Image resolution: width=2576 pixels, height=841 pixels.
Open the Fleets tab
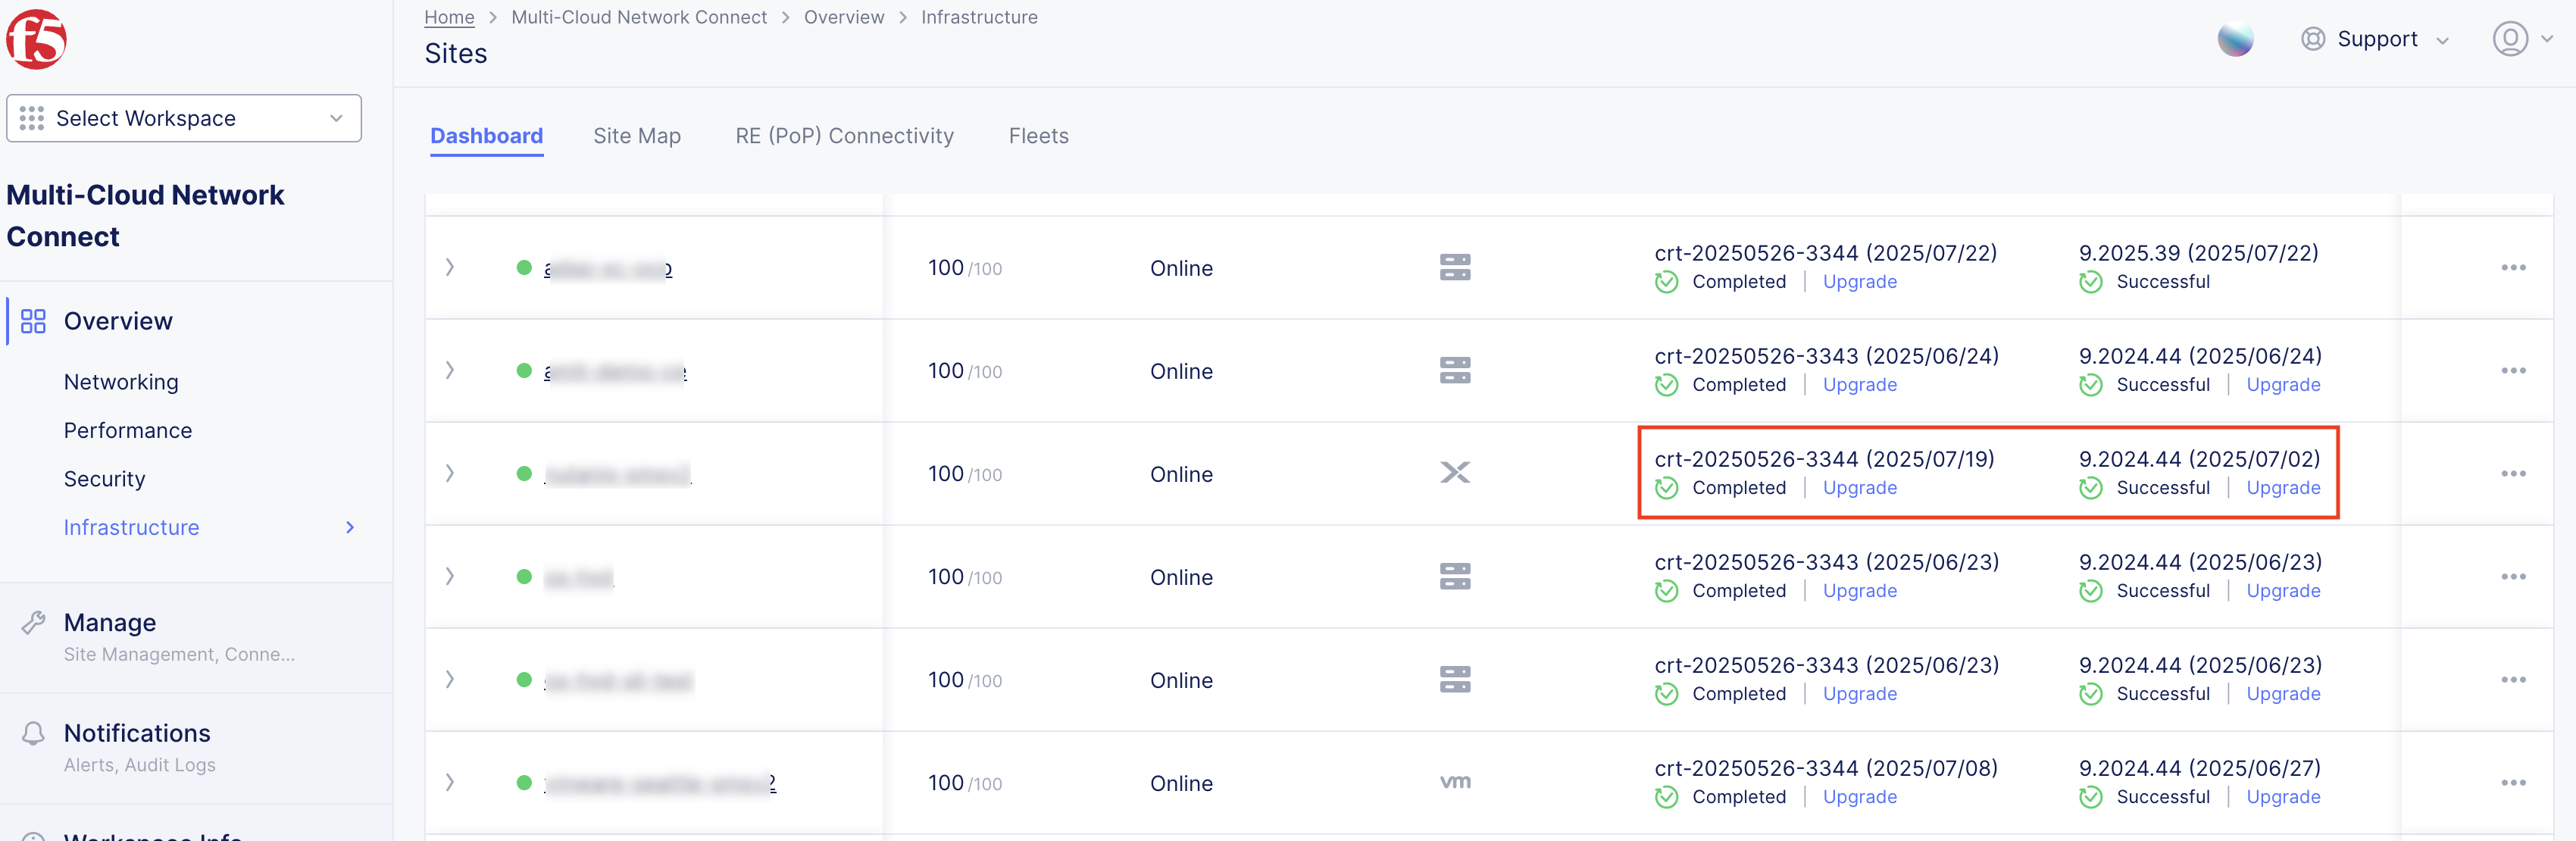1038,136
